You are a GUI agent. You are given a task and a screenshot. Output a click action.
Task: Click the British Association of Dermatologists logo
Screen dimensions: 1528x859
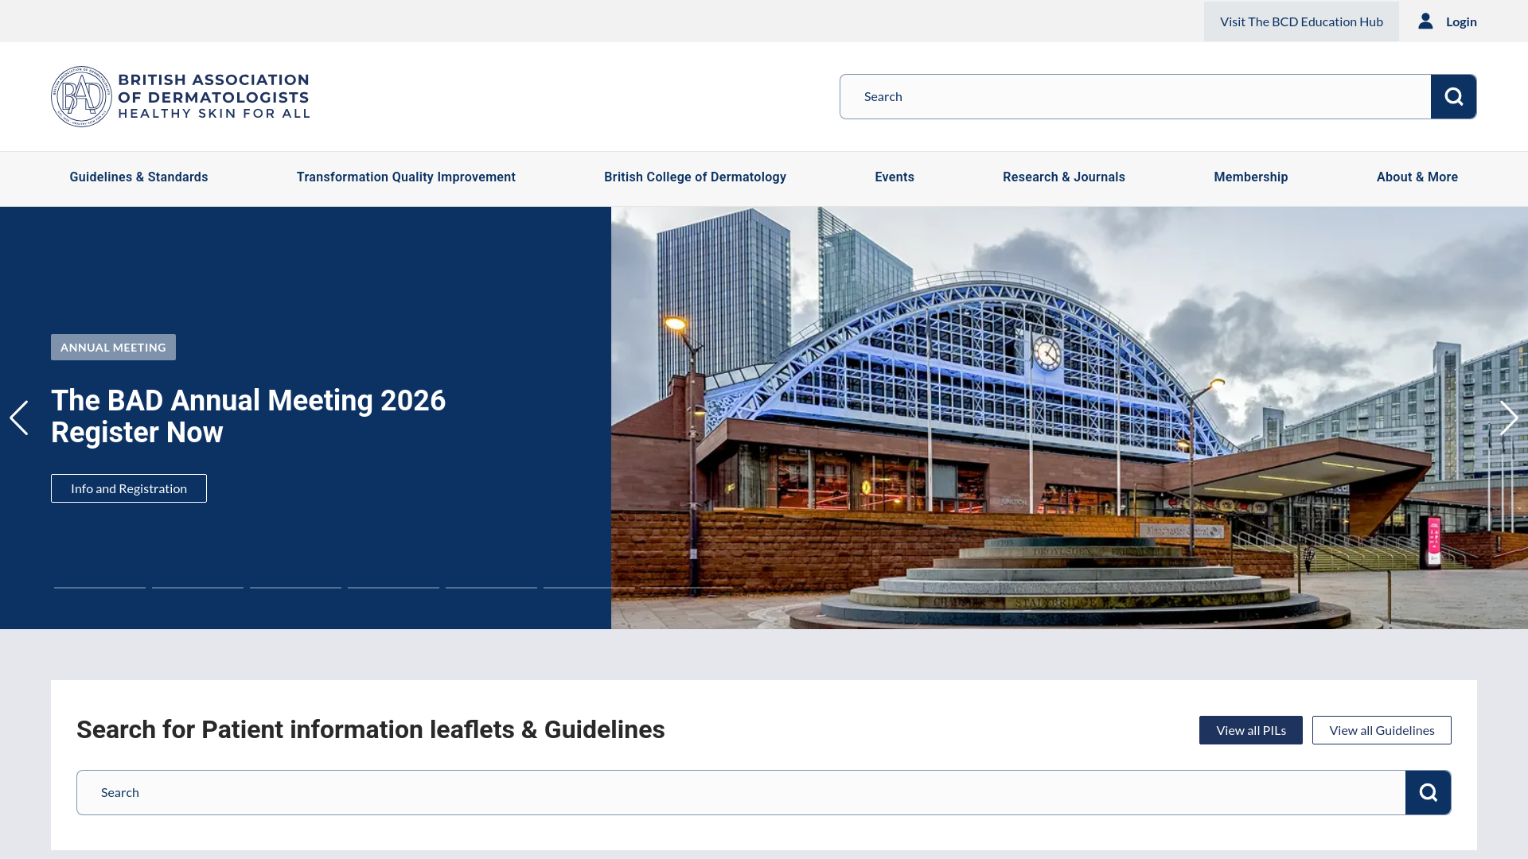point(181,96)
